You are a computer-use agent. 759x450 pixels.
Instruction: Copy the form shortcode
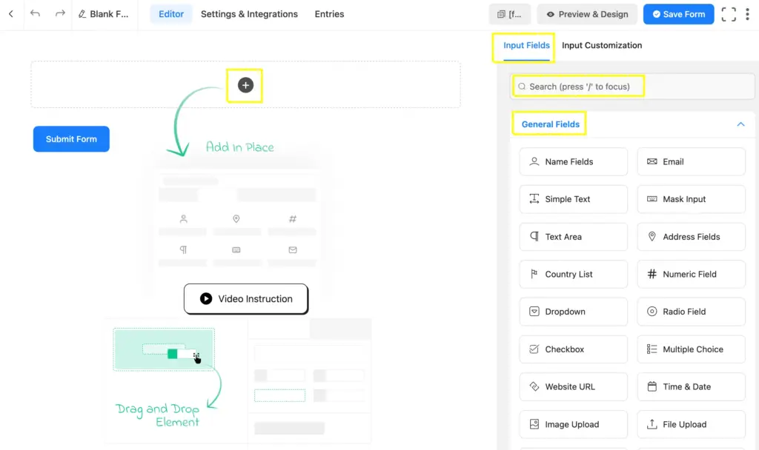509,13
